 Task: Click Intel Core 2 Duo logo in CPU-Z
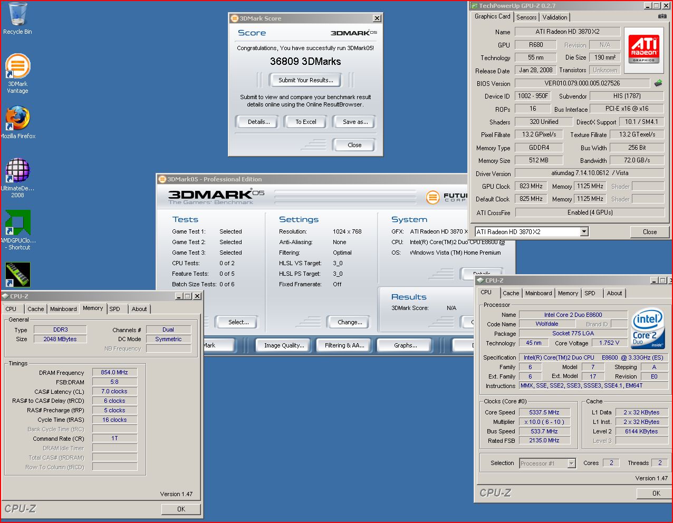coord(648,328)
